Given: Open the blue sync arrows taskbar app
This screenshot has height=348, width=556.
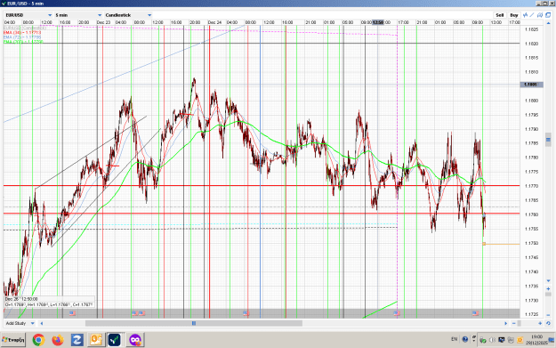Looking at the screenshot, I should click(x=77, y=340).
